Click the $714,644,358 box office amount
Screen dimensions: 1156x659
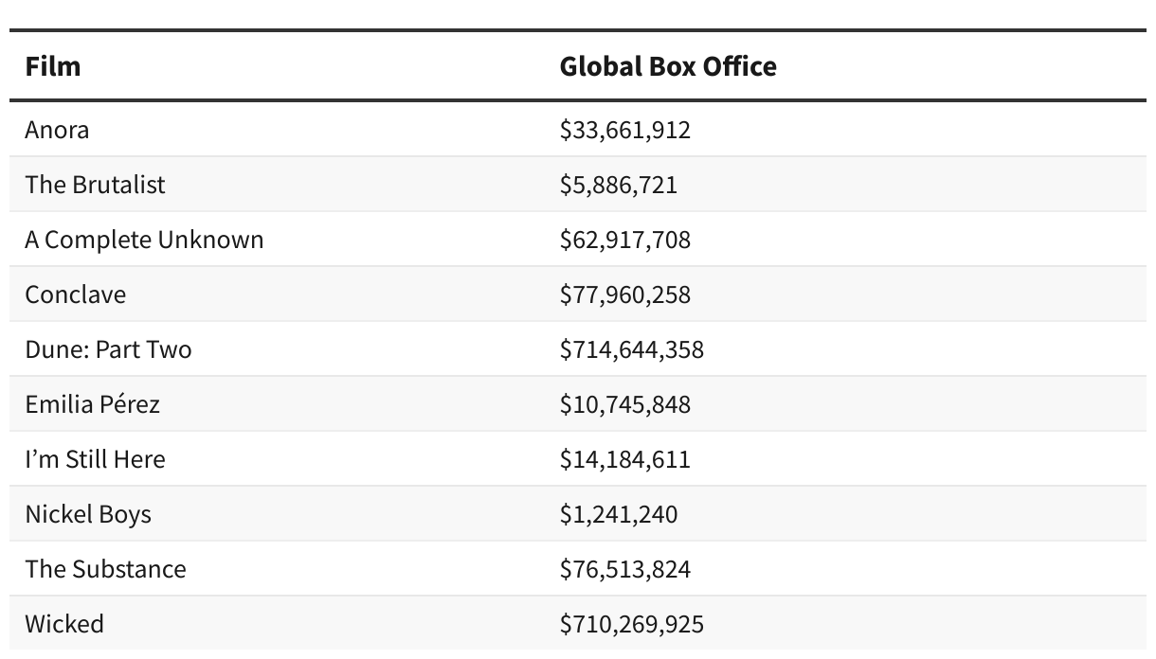point(632,349)
